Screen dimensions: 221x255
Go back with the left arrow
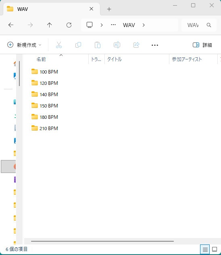click(11, 25)
